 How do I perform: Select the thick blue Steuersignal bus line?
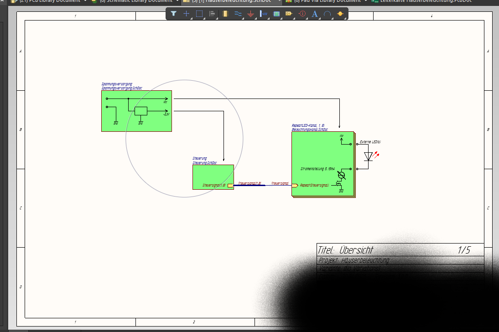249,185
